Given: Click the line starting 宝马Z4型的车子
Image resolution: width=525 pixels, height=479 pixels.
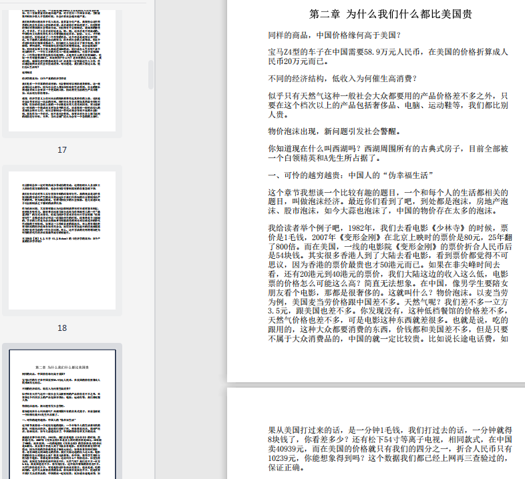Looking at the screenshot, I should 388,52.
